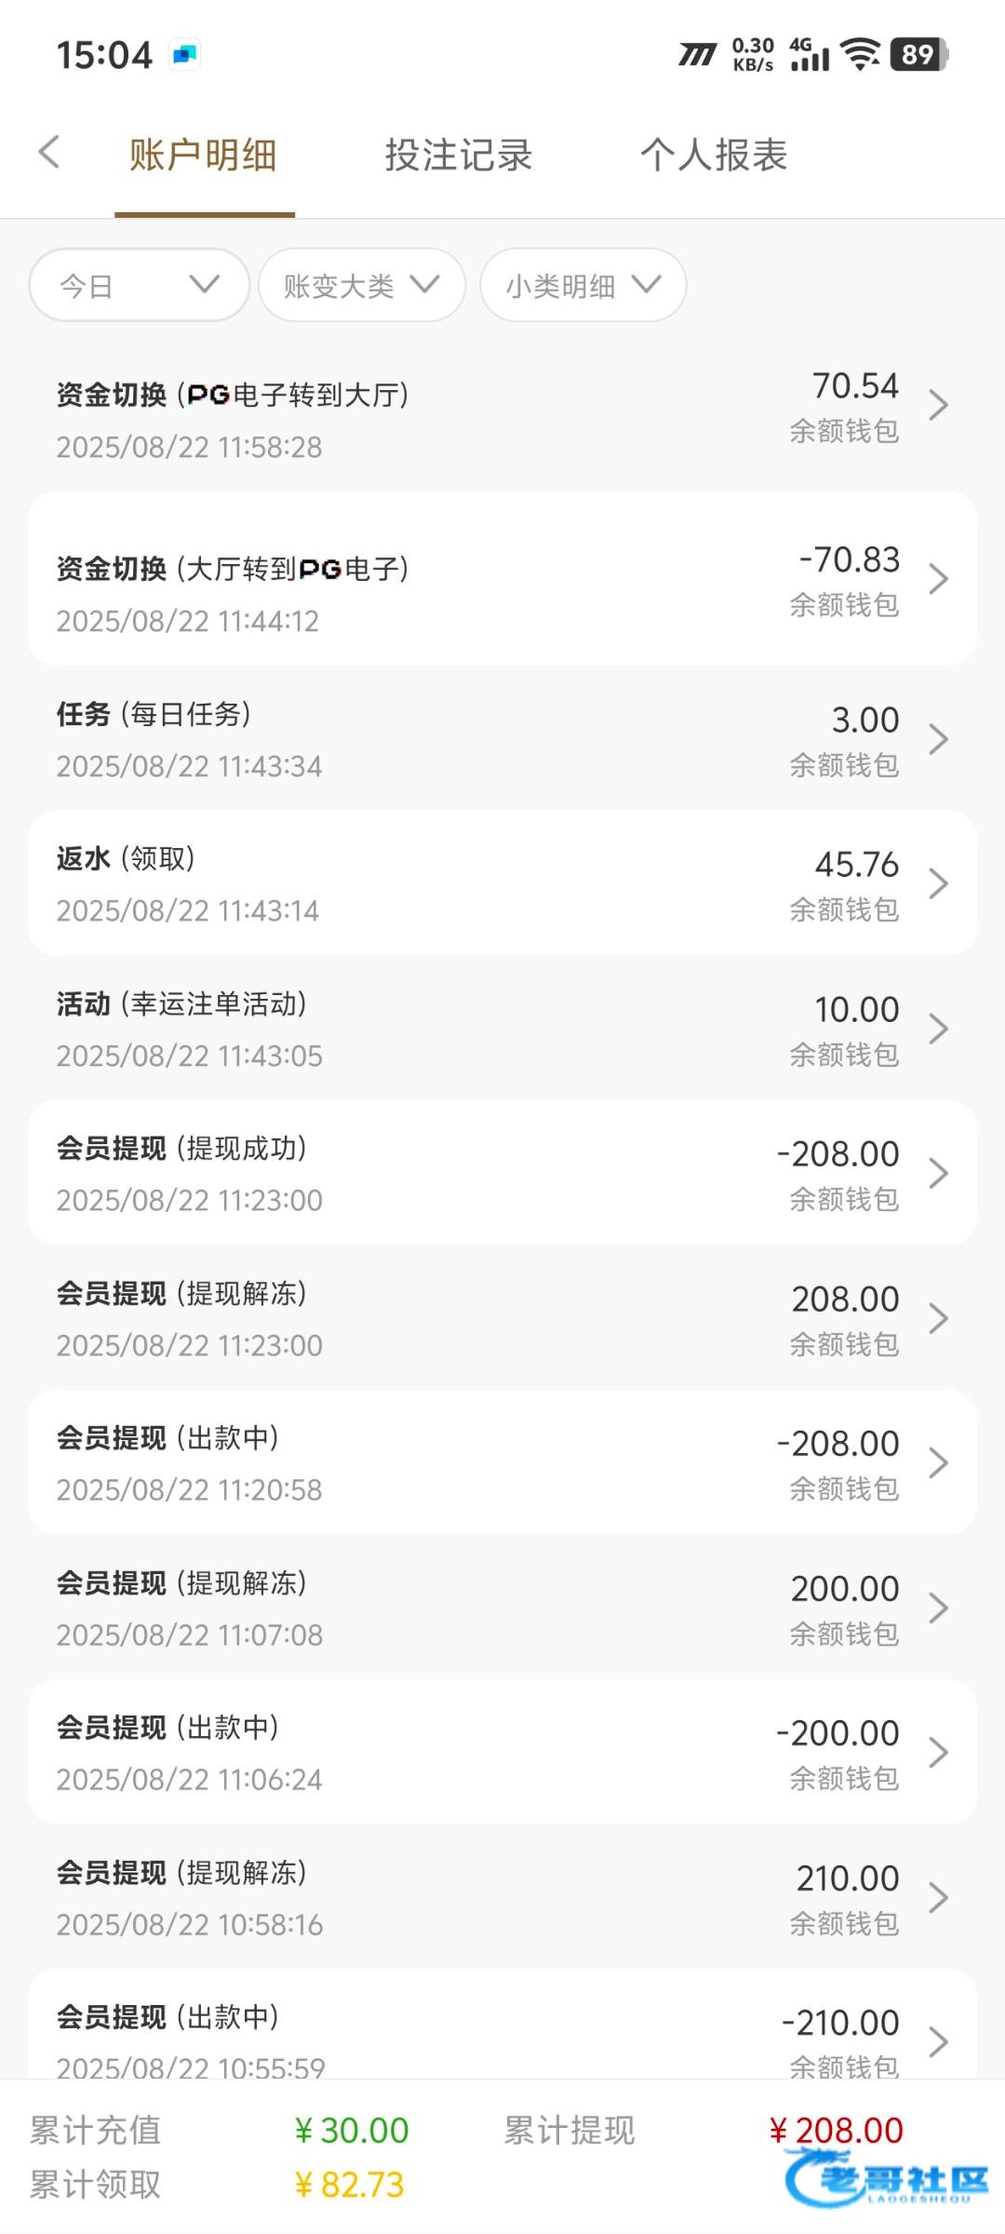This screenshot has width=1005, height=2234.
Task: Tap chevron on 返水 45.76 row
Action: (938, 883)
